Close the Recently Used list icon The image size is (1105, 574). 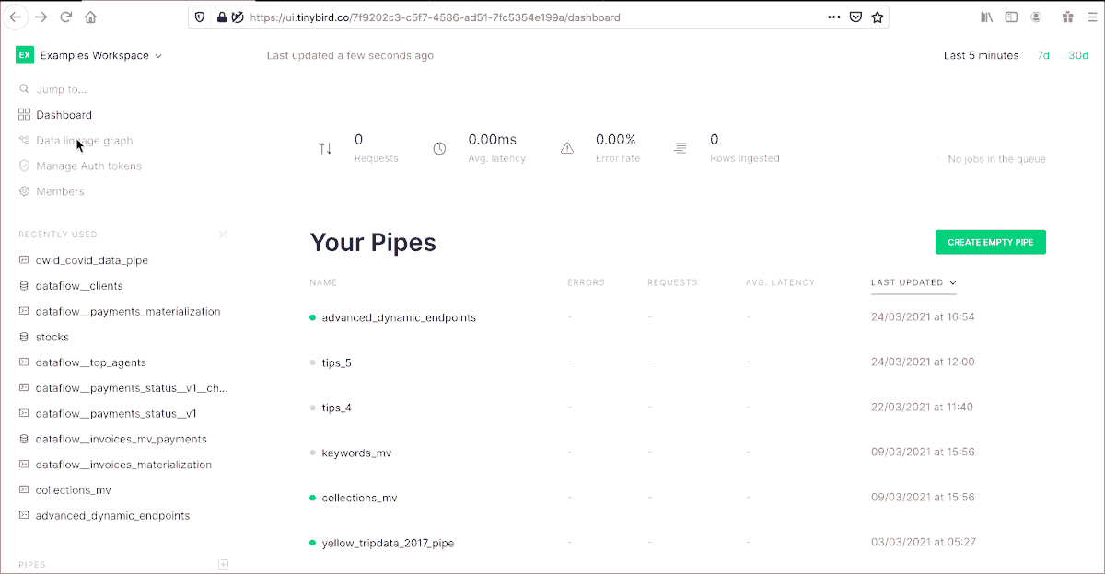point(223,235)
